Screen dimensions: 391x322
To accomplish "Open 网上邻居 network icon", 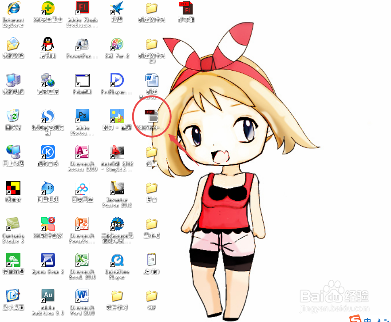I will click(x=13, y=152).
